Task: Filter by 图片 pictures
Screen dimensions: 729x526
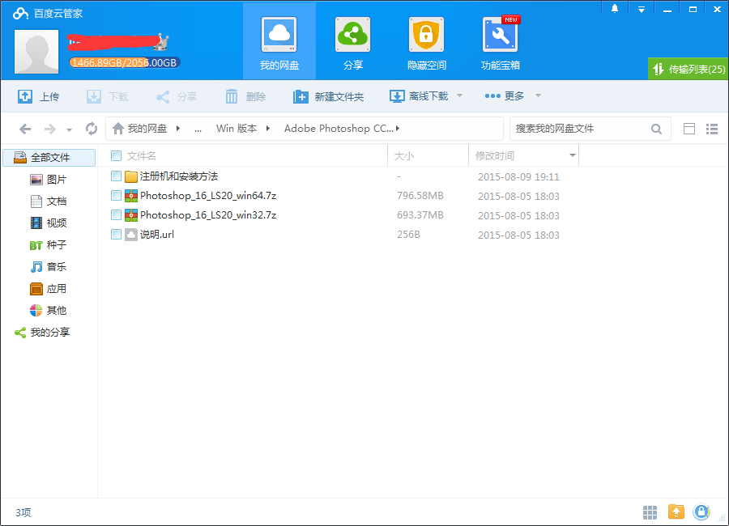Action: 49,180
